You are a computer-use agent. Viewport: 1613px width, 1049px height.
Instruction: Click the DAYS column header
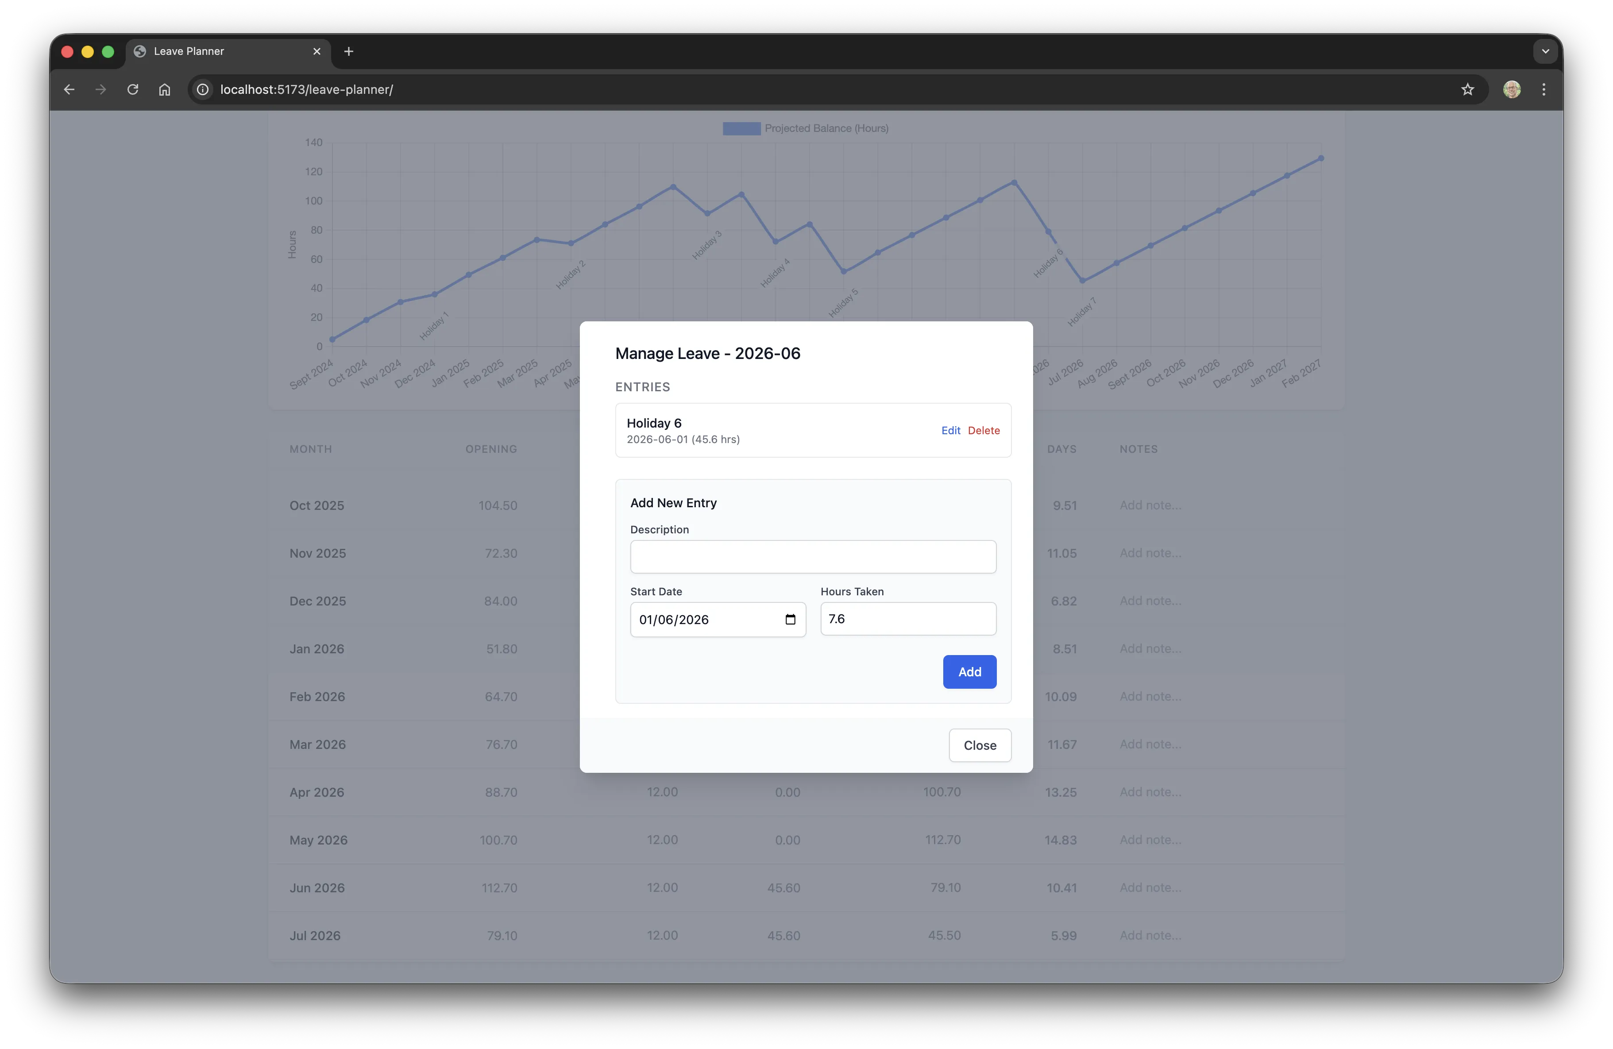[x=1061, y=449]
